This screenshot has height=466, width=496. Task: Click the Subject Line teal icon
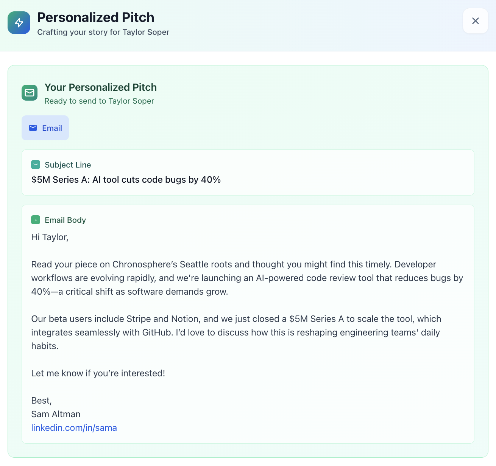(x=36, y=165)
